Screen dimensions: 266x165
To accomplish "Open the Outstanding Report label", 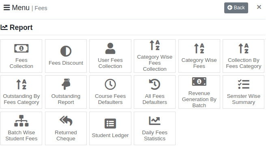I will click(x=66, y=99).
